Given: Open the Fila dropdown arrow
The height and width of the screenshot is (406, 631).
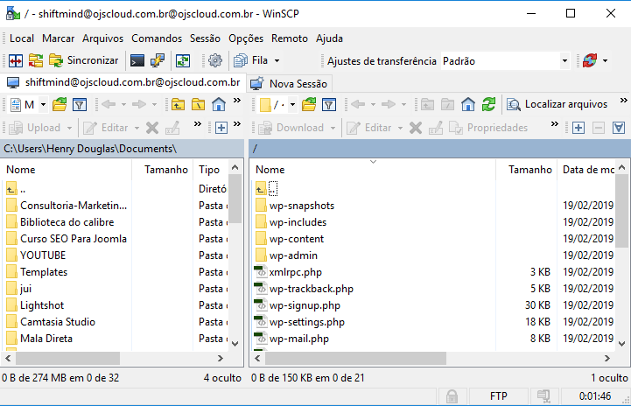Looking at the screenshot, I should [x=277, y=60].
